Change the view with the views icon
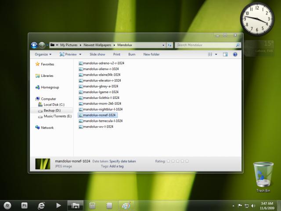The width and height of the screenshot is (281, 211). click(210, 54)
